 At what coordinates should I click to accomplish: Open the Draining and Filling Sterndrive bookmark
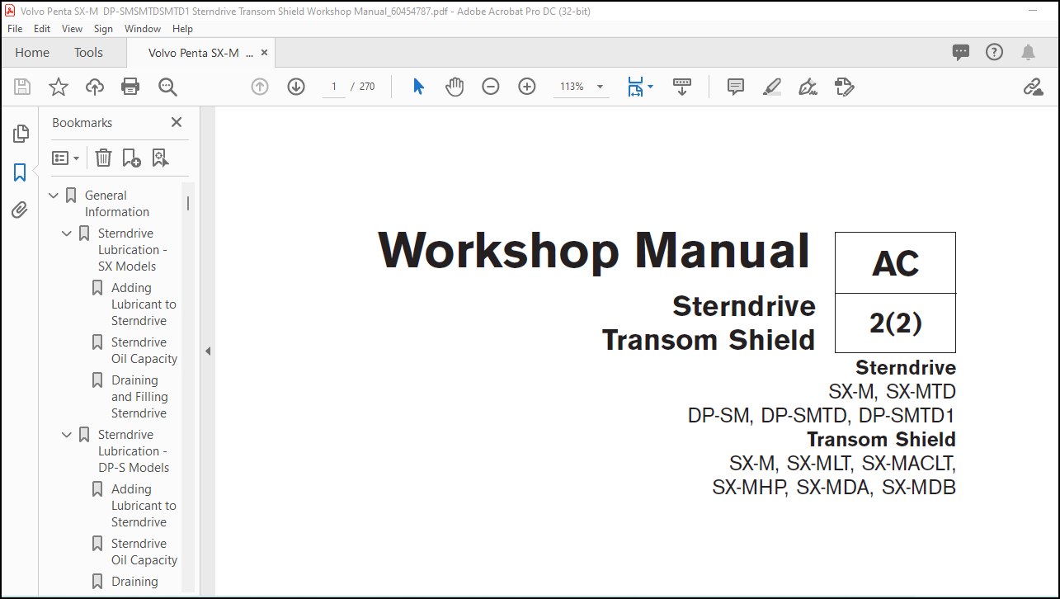pyautogui.click(x=139, y=397)
